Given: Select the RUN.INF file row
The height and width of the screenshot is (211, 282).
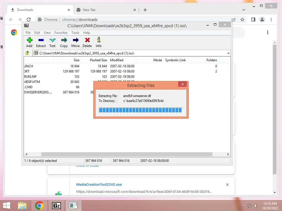Looking at the screenshot, I should tap(127, 77).
